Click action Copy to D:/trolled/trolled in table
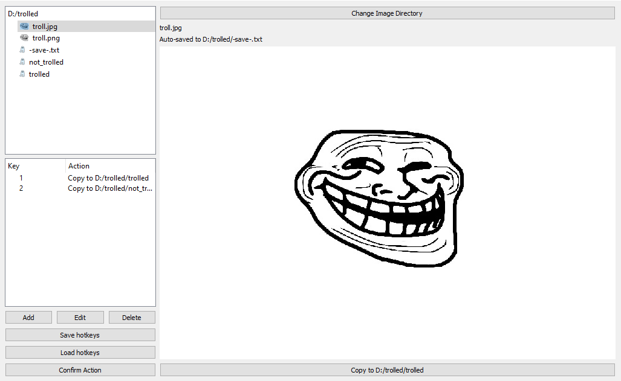The image size is (621, 381). pos(108,178)
